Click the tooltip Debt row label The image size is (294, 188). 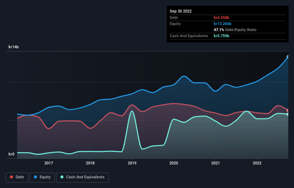click(x=174, y=18)
